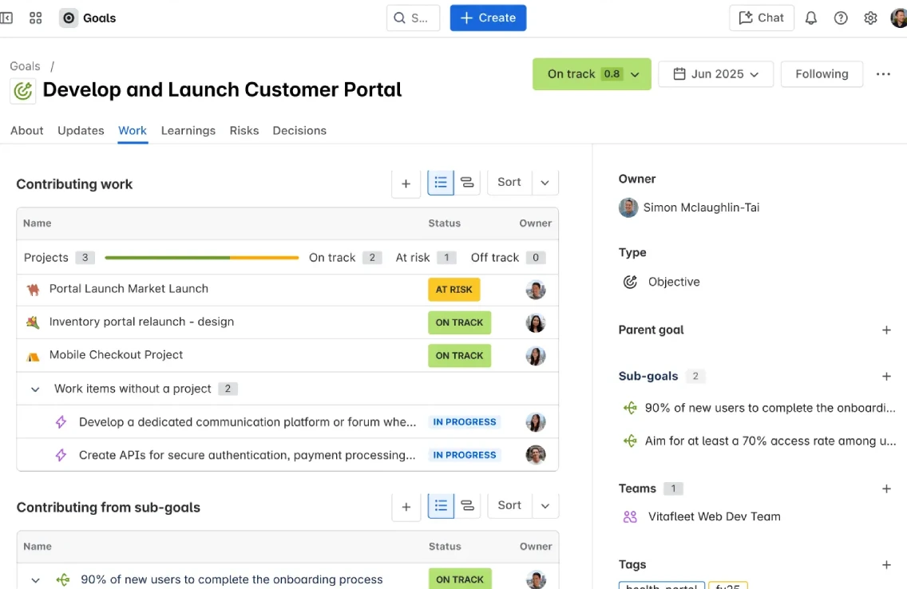Click Sort in Contributing from sub-goals

509,506
